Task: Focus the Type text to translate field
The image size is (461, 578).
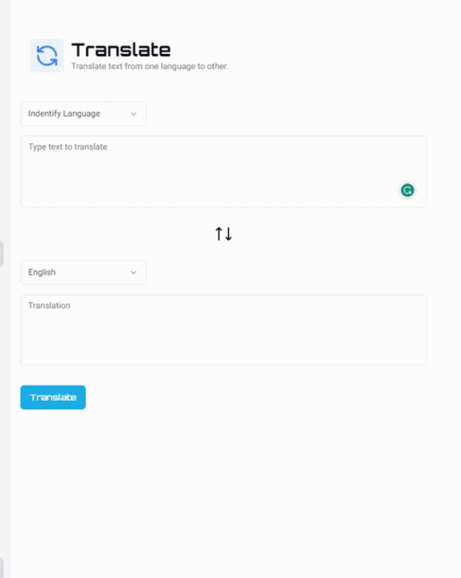Action: [223, 172]
